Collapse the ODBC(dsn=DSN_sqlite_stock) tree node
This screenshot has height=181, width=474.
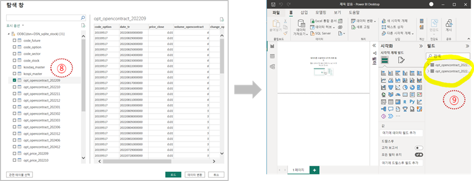click(9, 34)
